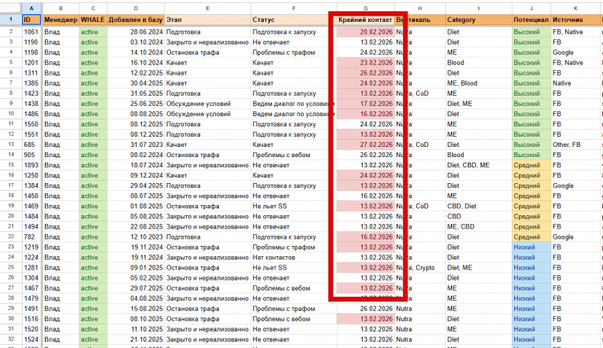Click the Статус header cell

[x=294, y=20]
